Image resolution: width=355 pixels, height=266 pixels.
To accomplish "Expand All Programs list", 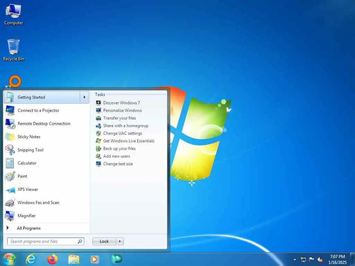I will click(29, 228).
